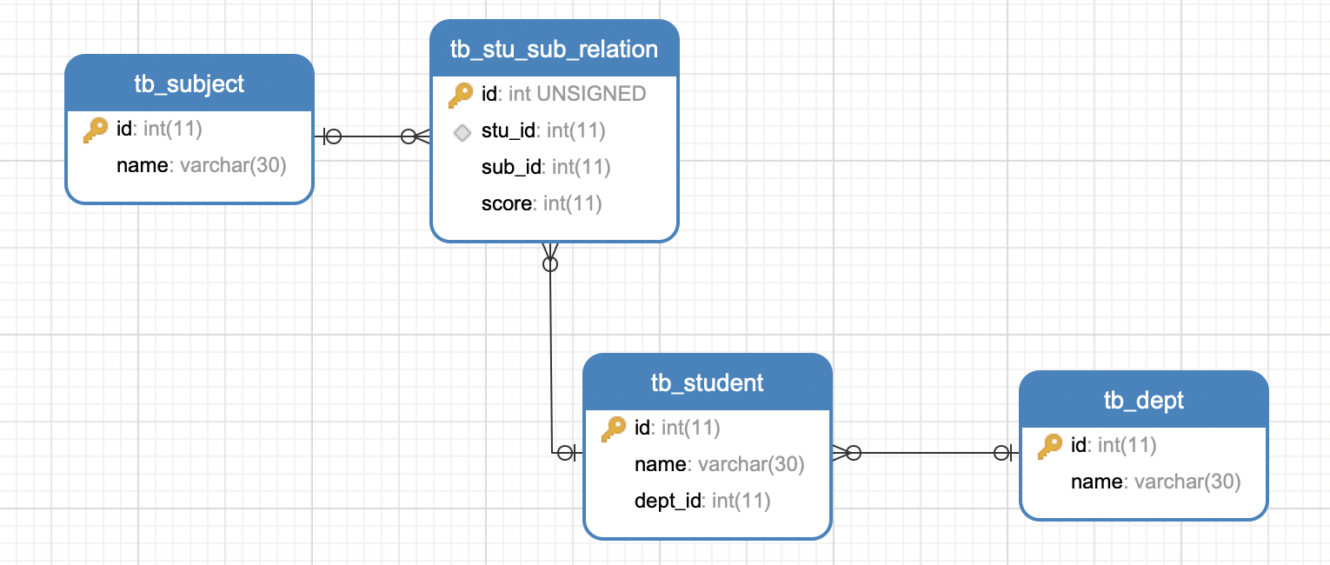Click the key icon in tb_student
This screenshot has height=565, width=1330.
pos(614,428)
